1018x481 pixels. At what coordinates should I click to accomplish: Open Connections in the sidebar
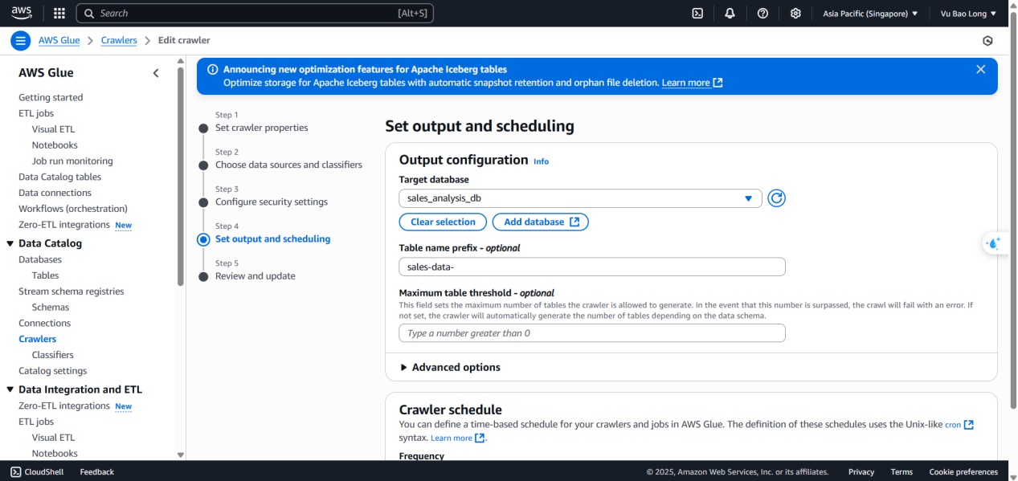[45, 323]
